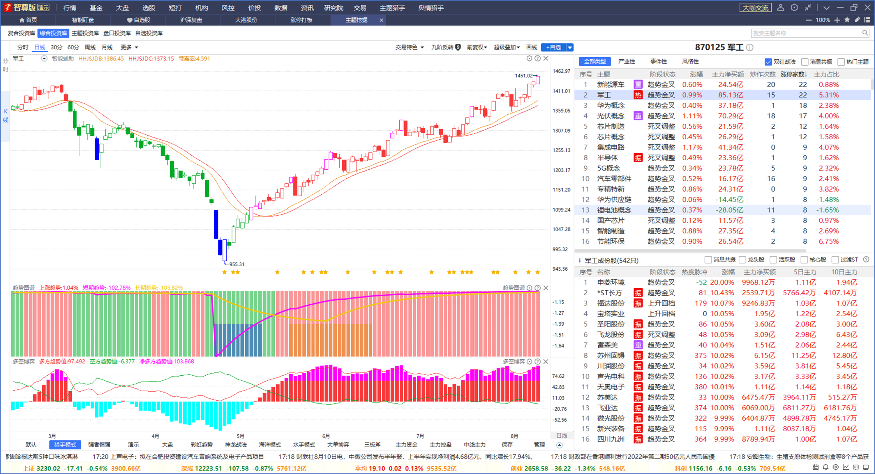Click the settings icon of the main K-line chart
The image size is (875, 474).
(529, 58)
